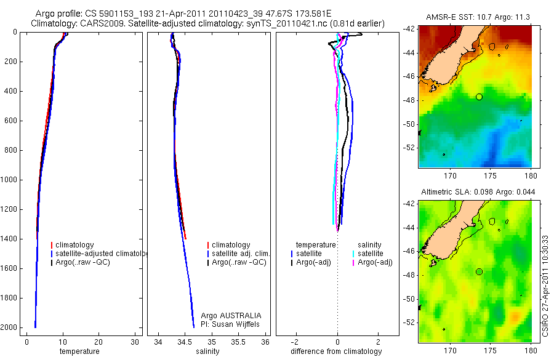Click the '30' tick on the temperature axis
Viewport: 554px width, 357px height.
(135, 342)
